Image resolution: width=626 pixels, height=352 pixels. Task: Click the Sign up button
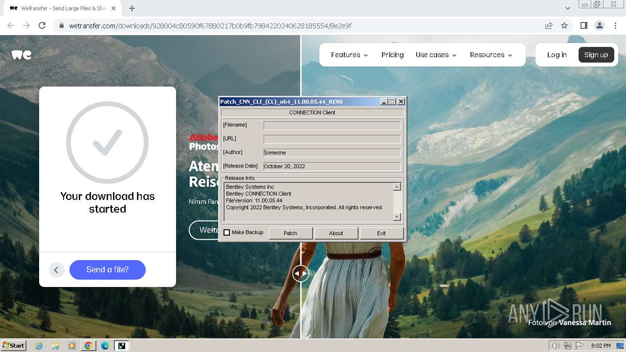(x=596, y=55)
